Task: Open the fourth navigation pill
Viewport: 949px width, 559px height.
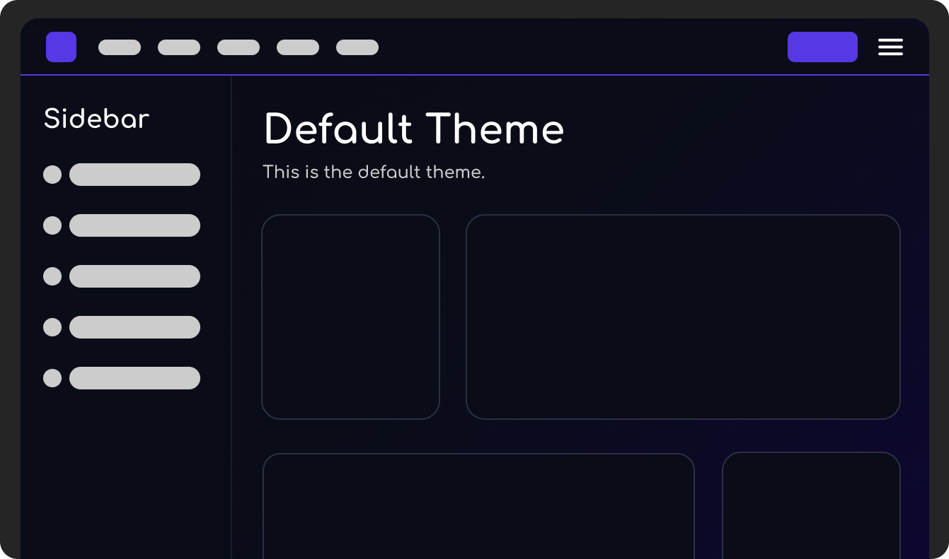Action: coord(298,47)
